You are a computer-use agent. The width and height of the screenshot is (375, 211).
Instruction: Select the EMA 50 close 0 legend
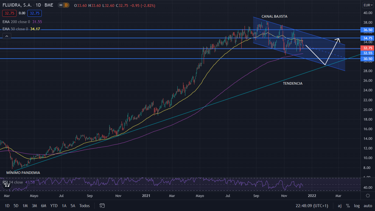tap(15, 29)
